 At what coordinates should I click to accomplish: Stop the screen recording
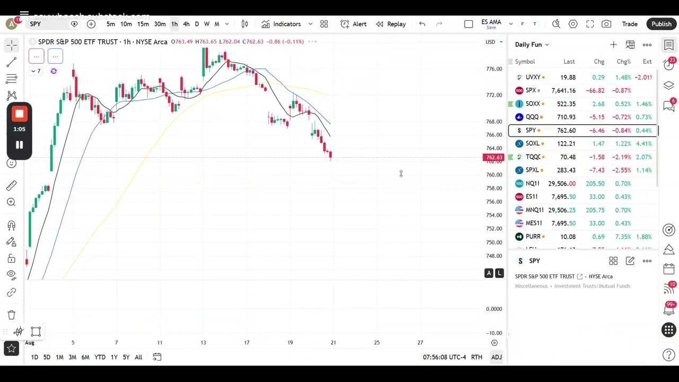19,114
